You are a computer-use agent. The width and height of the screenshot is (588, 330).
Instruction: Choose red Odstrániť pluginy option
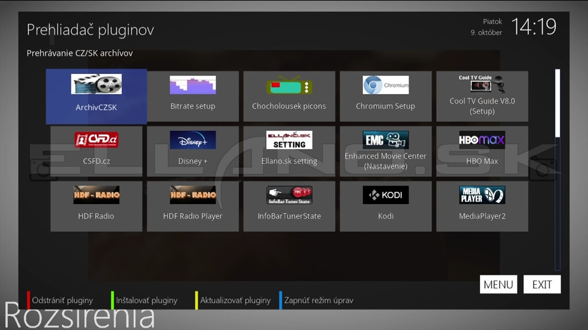60,300
